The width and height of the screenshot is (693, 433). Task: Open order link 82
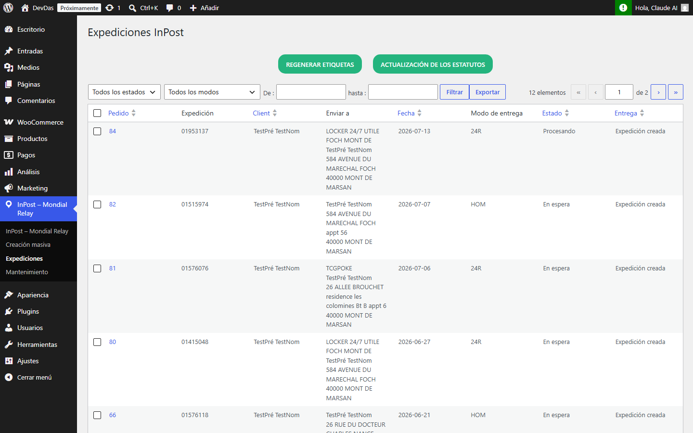(x=113, y=204)
